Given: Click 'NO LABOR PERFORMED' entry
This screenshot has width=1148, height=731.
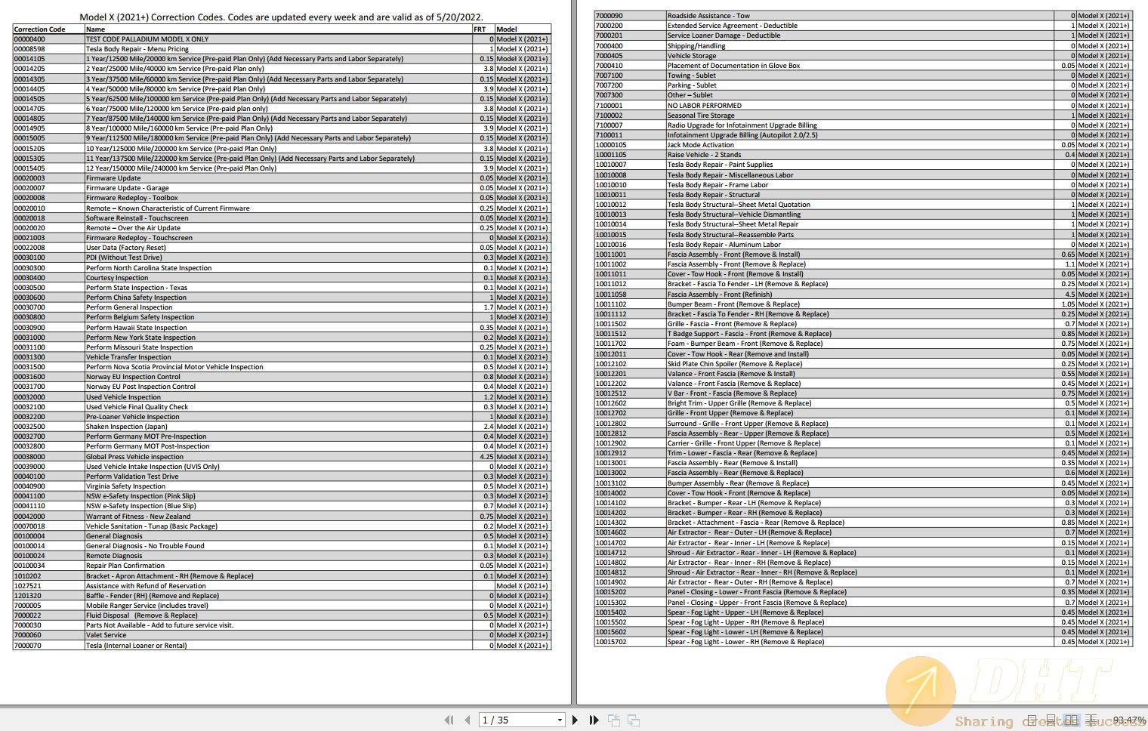Looking at the screenshot, I should click(x=705, y=105).
